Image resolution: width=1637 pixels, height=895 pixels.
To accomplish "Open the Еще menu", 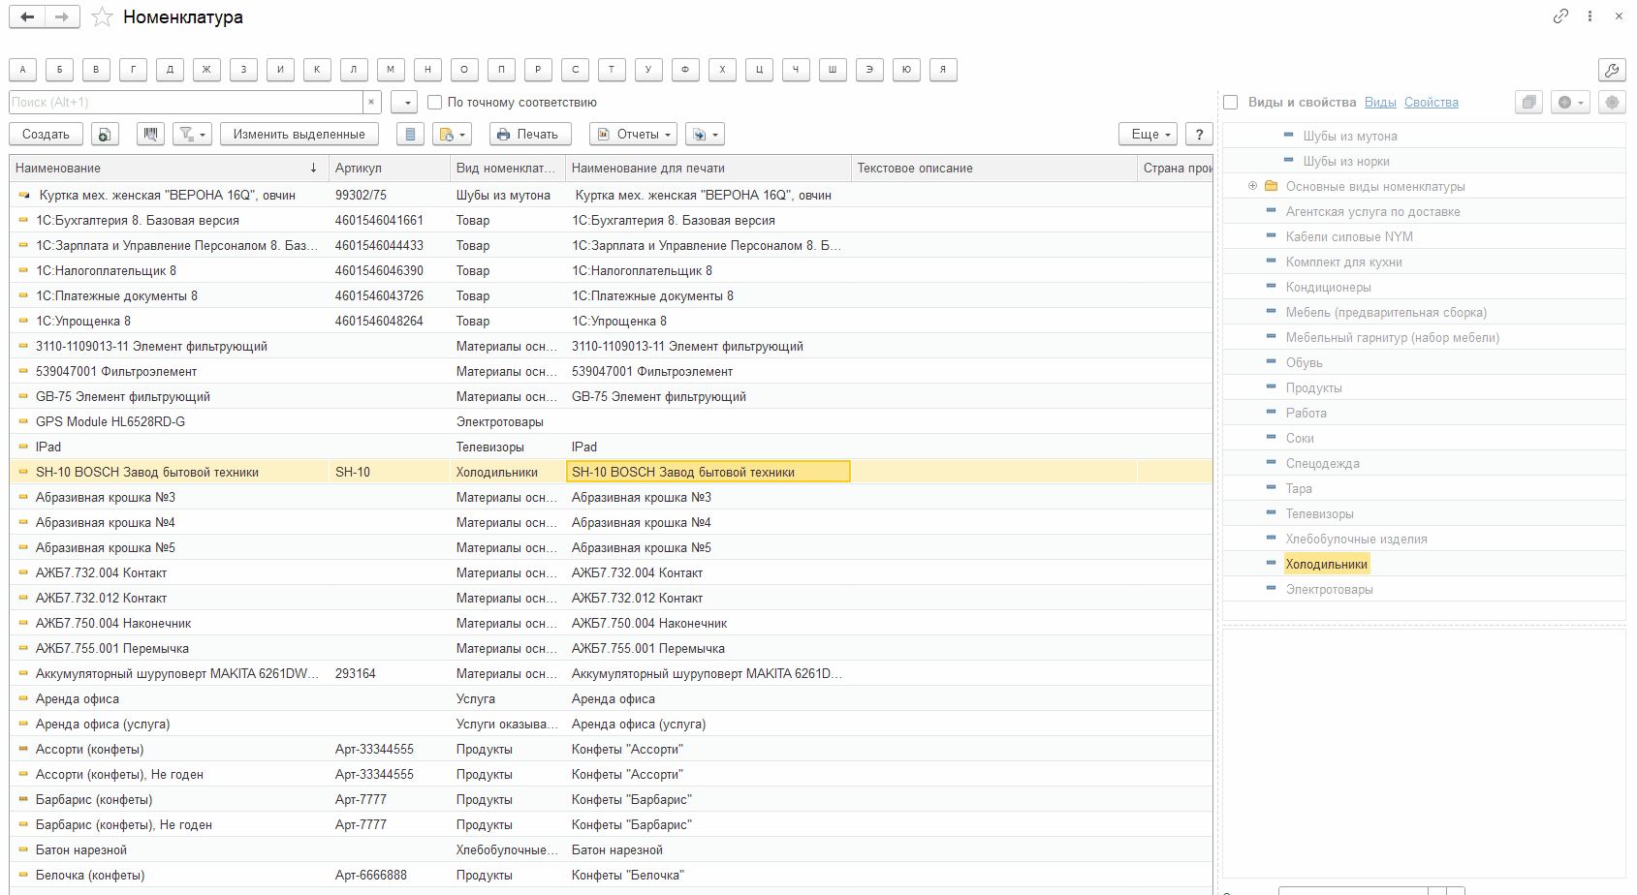I will point(1150,135).
